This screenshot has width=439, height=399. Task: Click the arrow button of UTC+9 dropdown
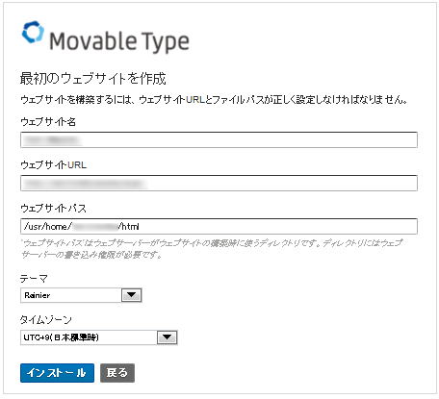[x=168, y=337]
